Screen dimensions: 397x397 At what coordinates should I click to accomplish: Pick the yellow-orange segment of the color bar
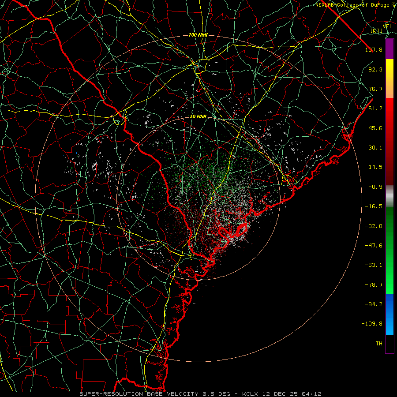(x=390, y=79)
